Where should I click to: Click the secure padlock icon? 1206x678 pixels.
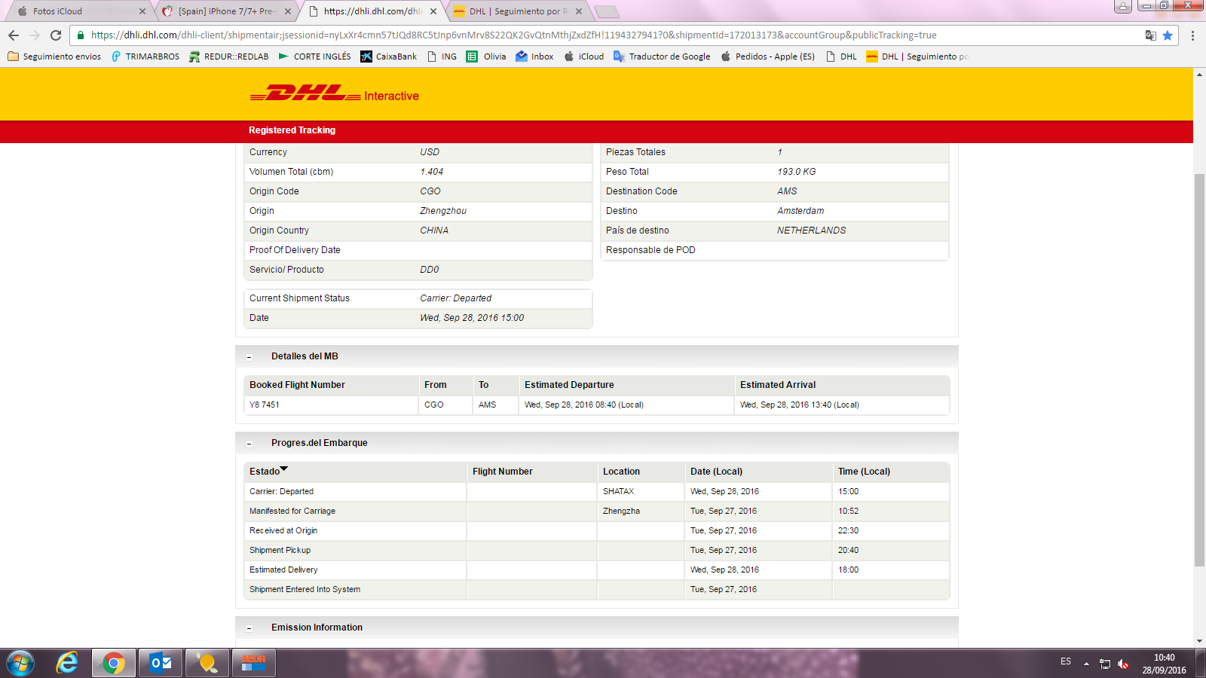[x=81, y=35]
